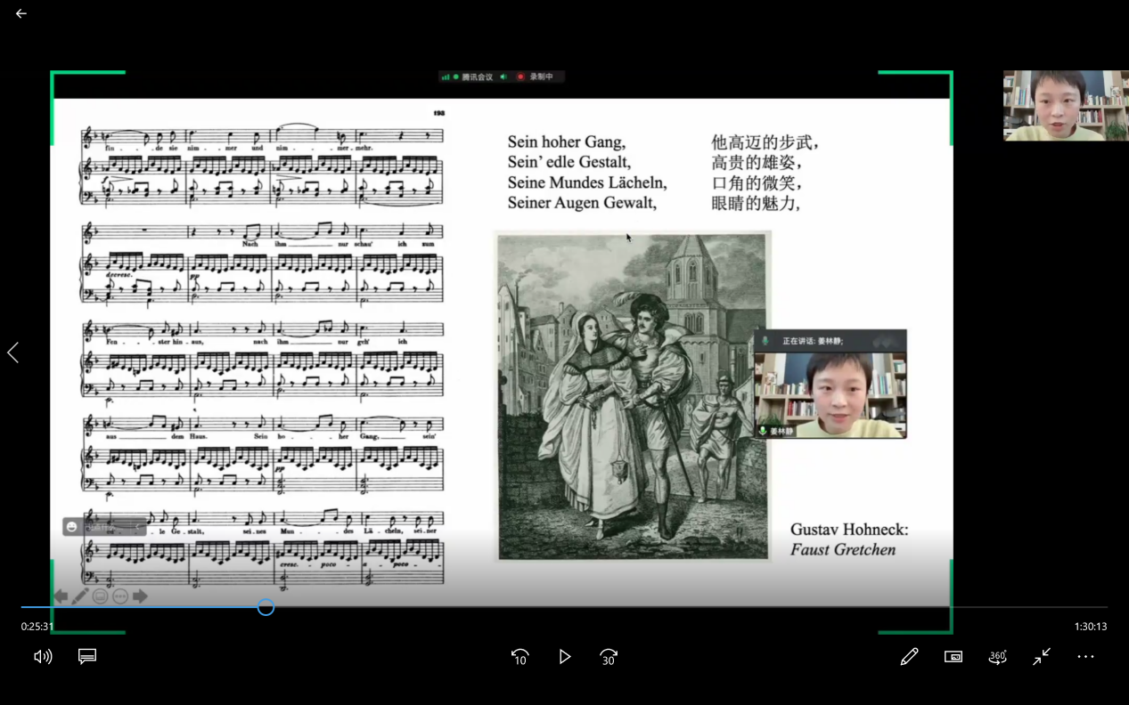Click the microphone icon in speaker header
Image resolution: width=1129 pixels, height=705 pixels.
point(765,341)
